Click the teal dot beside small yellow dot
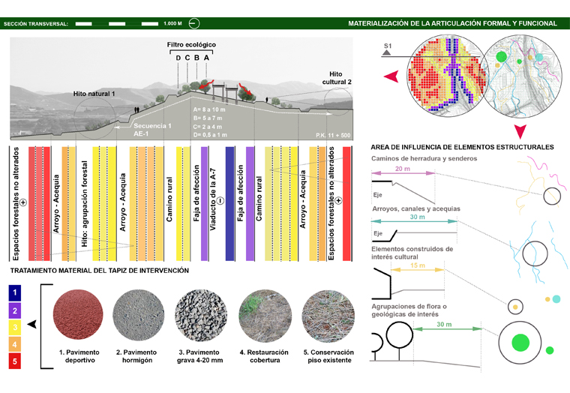This screenshot has height=393, width=570. pos(556,299)
